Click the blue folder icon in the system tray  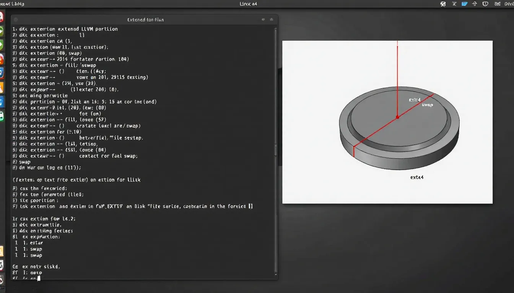464,4
